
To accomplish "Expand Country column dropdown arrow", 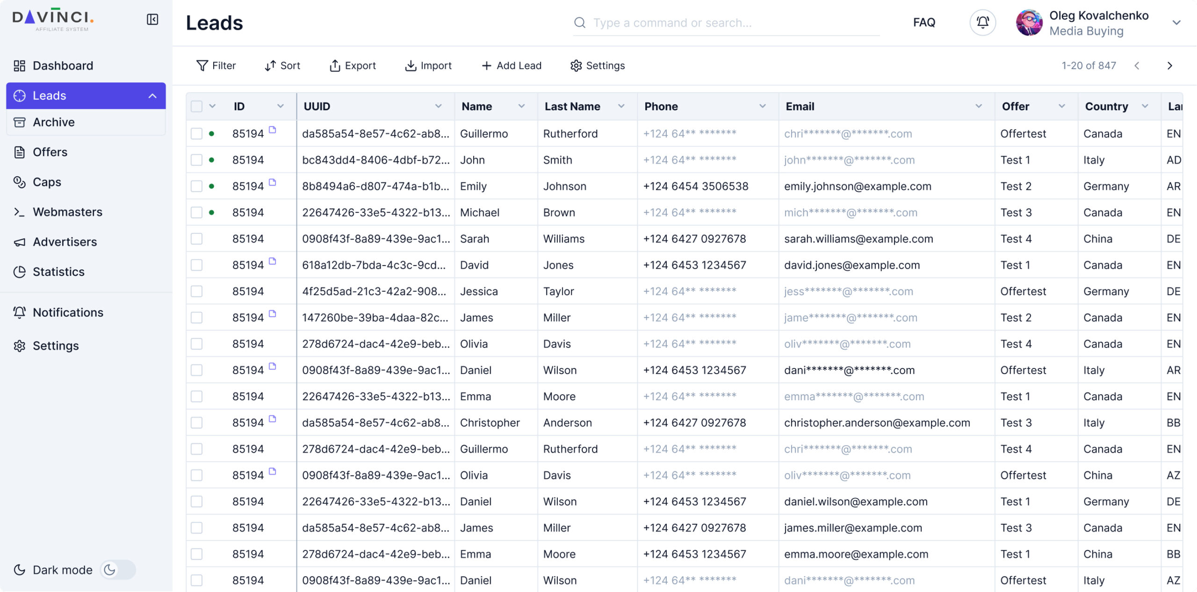I will point(1145,106).
